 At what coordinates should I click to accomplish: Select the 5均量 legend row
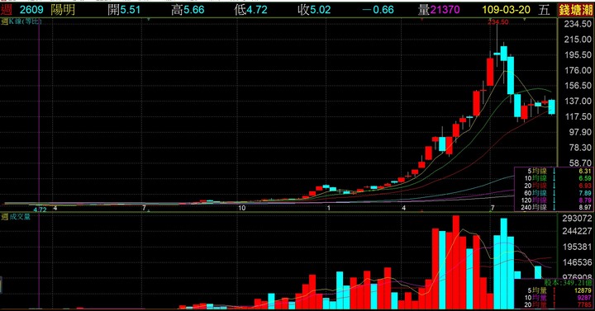pyautogui.click(x=554, y=290)
